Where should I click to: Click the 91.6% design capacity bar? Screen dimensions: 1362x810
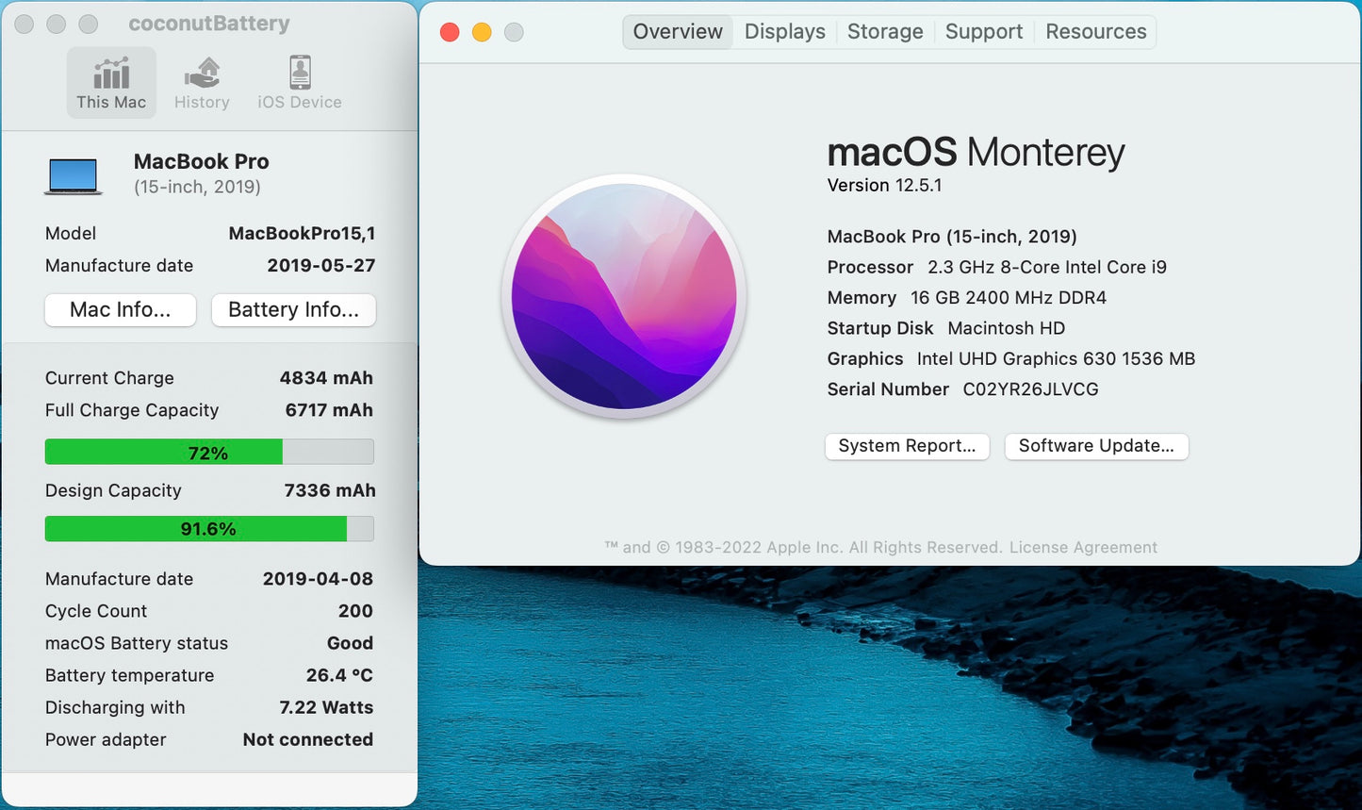coord(208,528)
